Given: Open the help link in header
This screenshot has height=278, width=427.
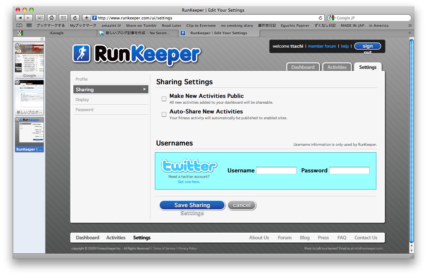Looking at the screenshot, I should point(345,46).
